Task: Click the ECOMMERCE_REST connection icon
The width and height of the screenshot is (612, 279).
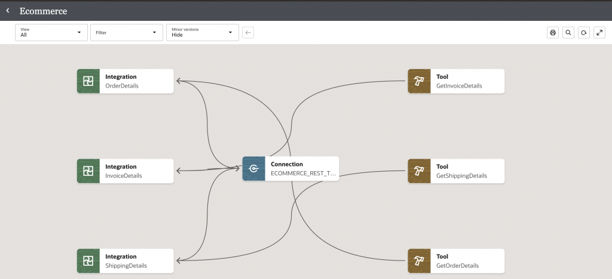Action: coord(253,169)
